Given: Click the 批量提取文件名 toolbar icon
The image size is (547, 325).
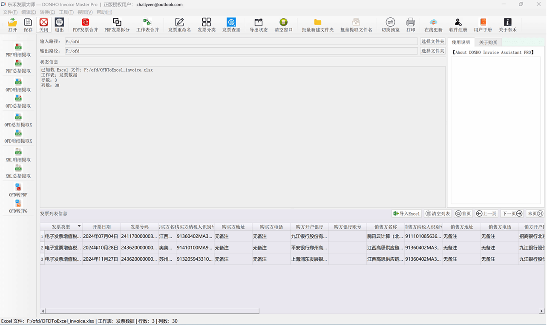Looking at the screenshot, I should (x=356, y=25).
